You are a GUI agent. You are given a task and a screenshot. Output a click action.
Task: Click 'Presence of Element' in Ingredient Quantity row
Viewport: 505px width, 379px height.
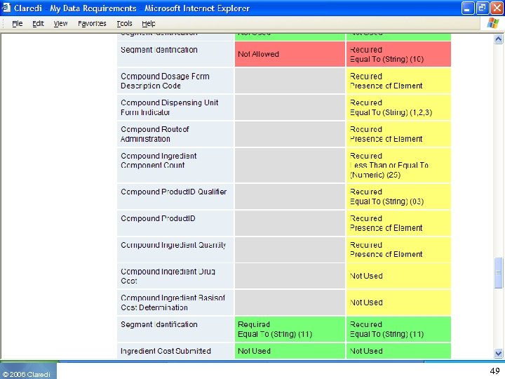pyautogui.click(x=386, y=254)
